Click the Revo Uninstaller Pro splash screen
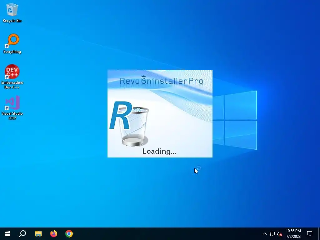The width and height of the screenshot is (320, 240). pos(160,114)
